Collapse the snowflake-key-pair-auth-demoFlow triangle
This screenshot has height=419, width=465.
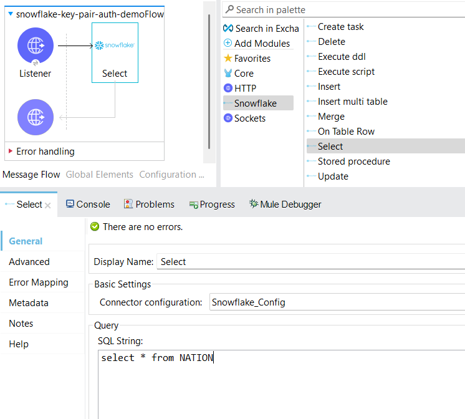pos(11,13)
